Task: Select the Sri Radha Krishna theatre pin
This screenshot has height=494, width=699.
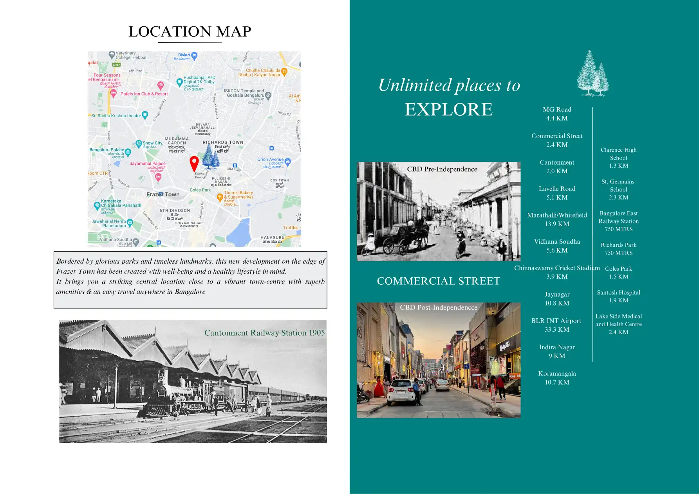Action: click(145, 115)
